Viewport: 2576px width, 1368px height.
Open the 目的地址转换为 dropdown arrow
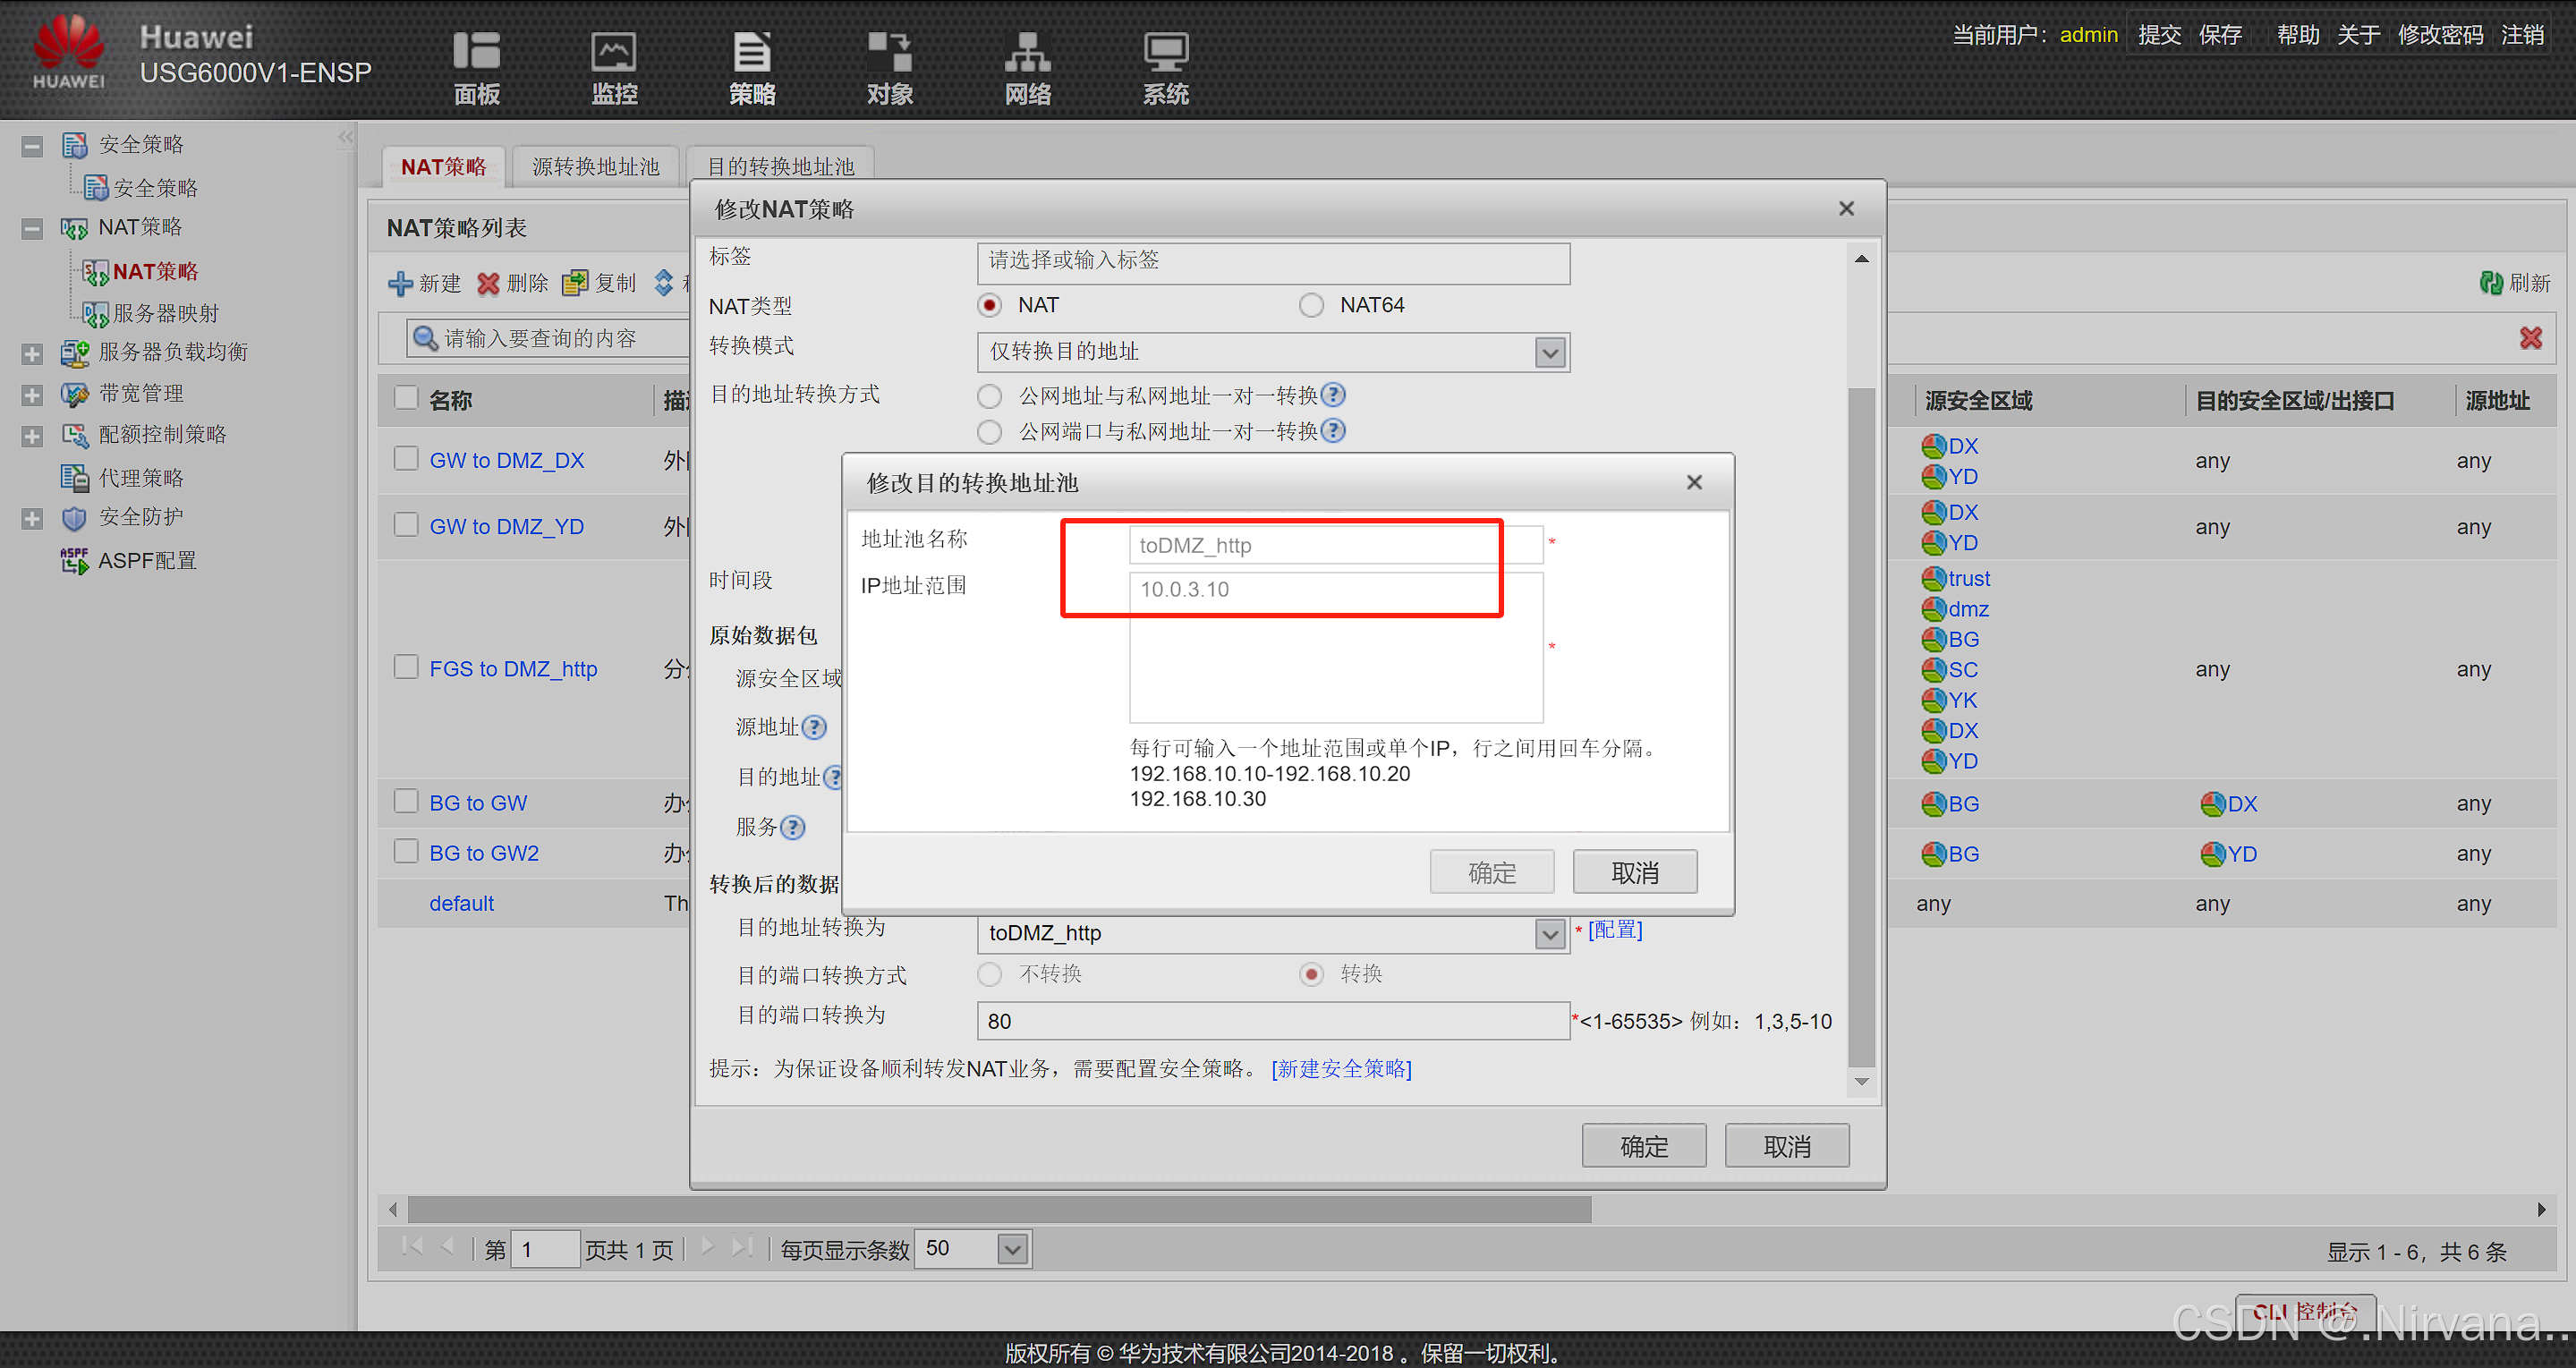tap(1550, 934)
